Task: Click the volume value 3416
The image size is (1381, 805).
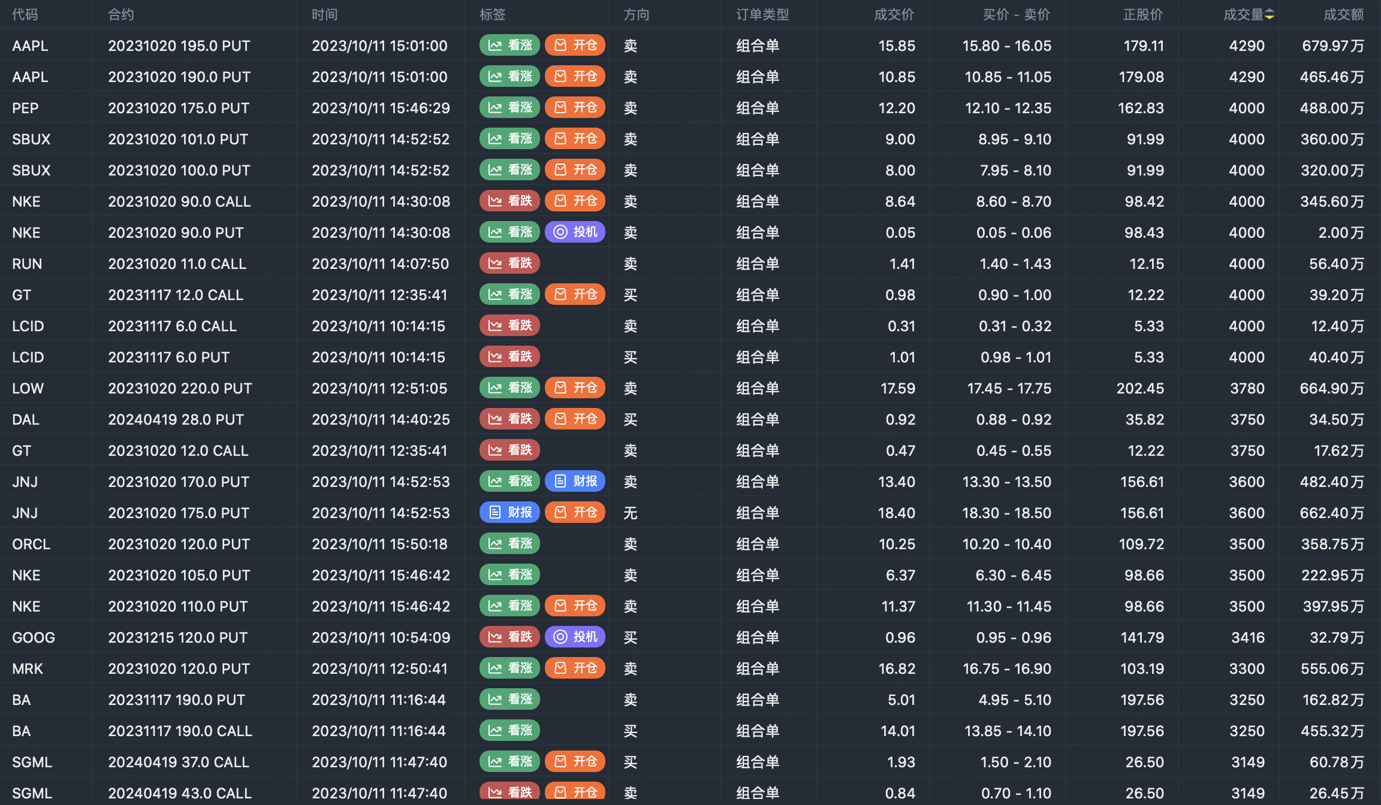Action: coord(1248,637)
